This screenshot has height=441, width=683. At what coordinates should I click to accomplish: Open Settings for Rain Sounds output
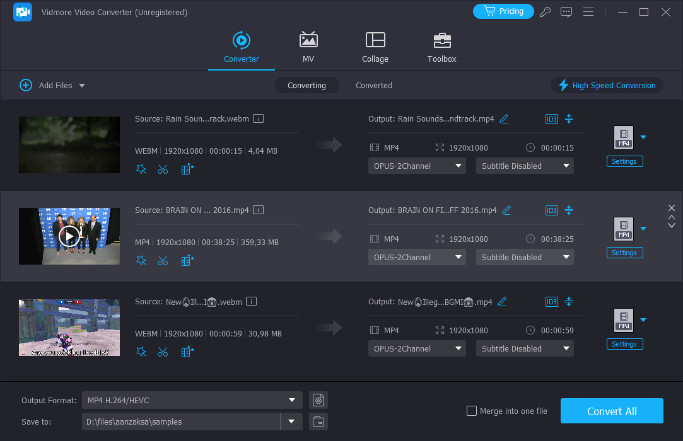click(624, 161)
